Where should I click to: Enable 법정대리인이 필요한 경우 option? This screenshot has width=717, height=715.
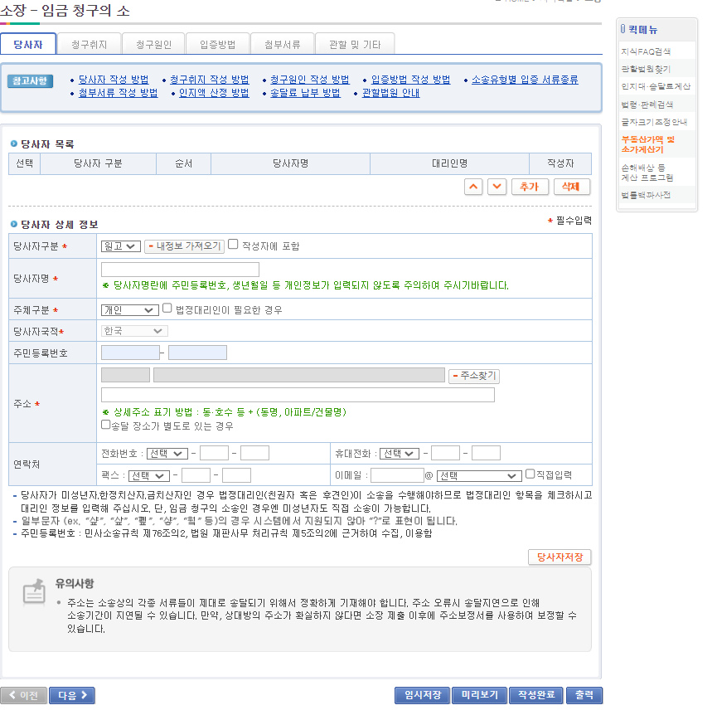click(x=167, y=308)
